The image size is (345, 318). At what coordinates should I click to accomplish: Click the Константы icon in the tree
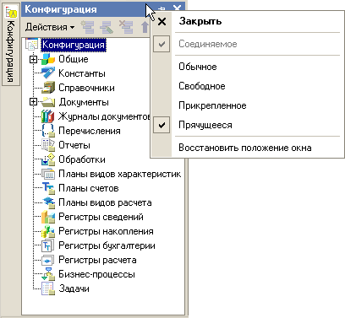click(x=48, y=73)
